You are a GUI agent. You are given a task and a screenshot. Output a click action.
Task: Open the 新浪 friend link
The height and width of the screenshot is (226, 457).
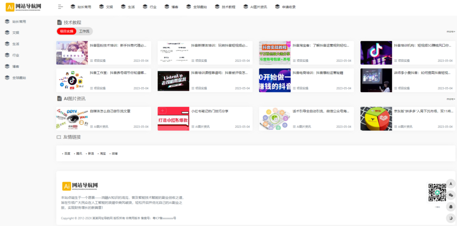tap(91, 153)
